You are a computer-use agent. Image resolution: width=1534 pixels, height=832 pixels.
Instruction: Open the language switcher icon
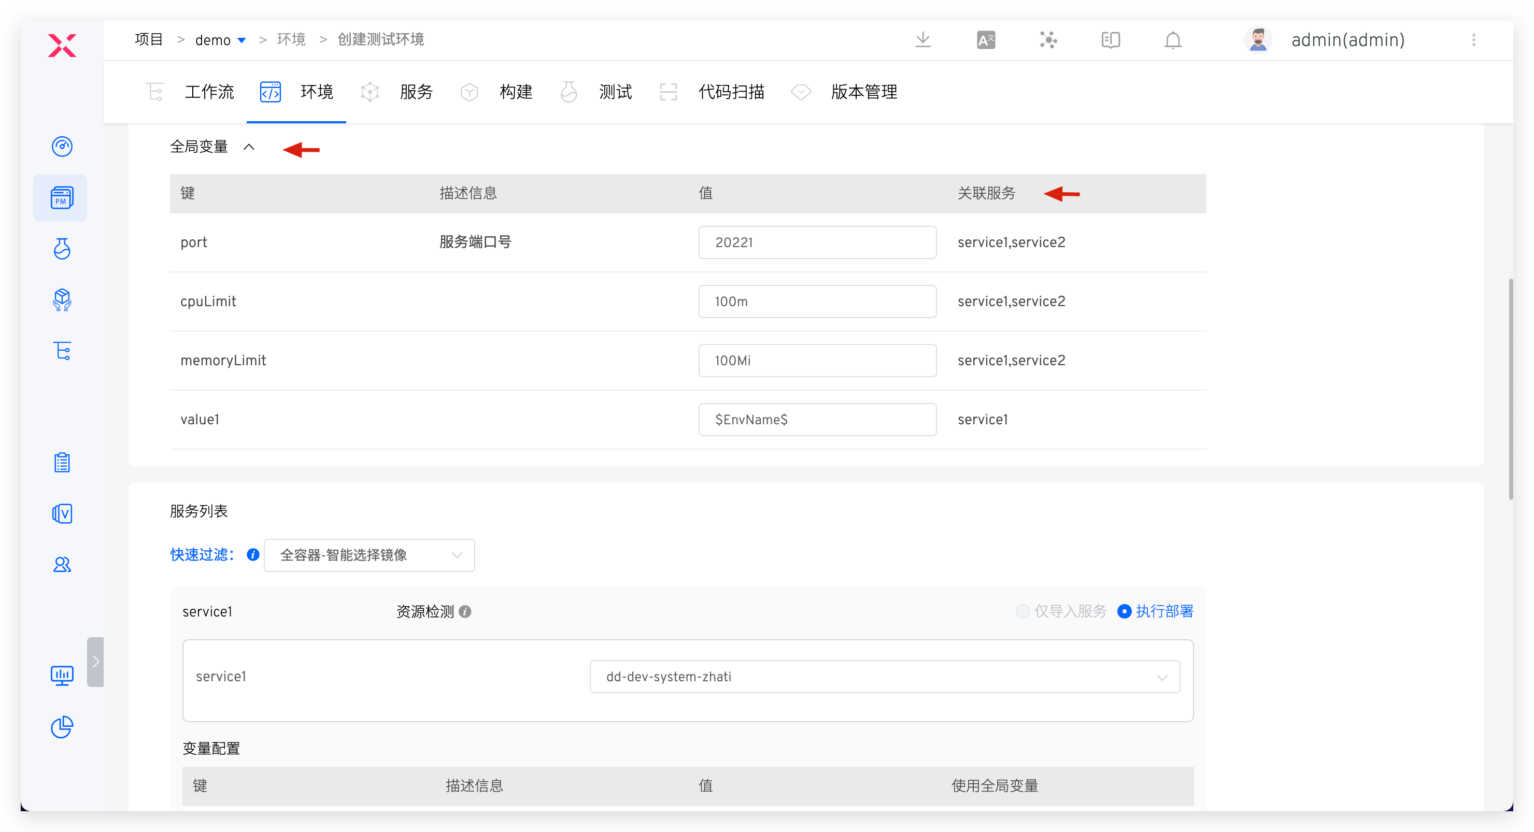(986, 39)
